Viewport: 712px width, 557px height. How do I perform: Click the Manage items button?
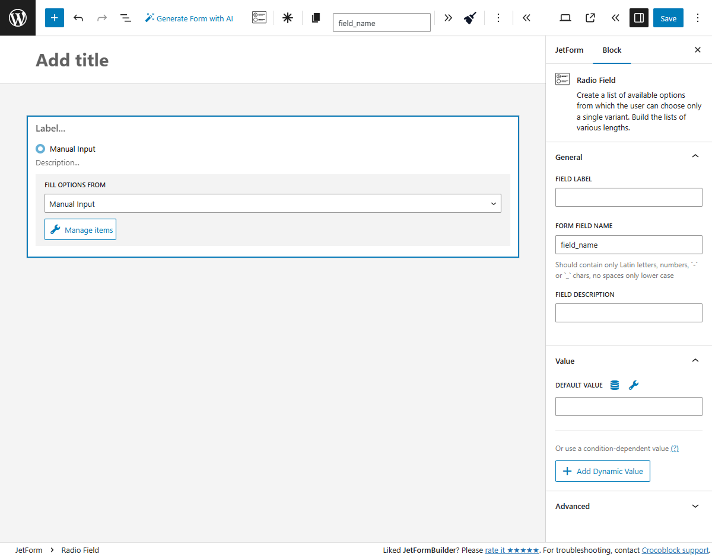pos(80,229)
